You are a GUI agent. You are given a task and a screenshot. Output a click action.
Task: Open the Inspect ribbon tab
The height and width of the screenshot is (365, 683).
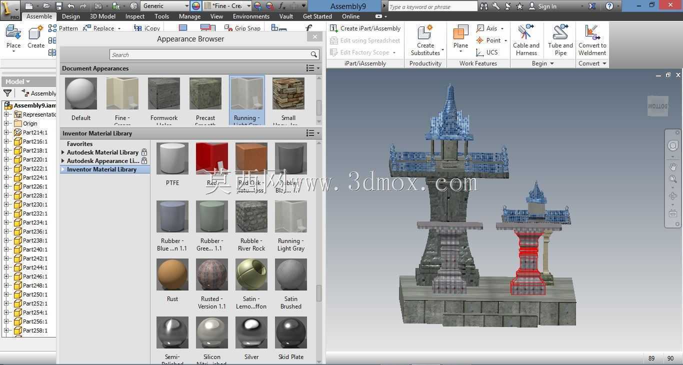135,16
